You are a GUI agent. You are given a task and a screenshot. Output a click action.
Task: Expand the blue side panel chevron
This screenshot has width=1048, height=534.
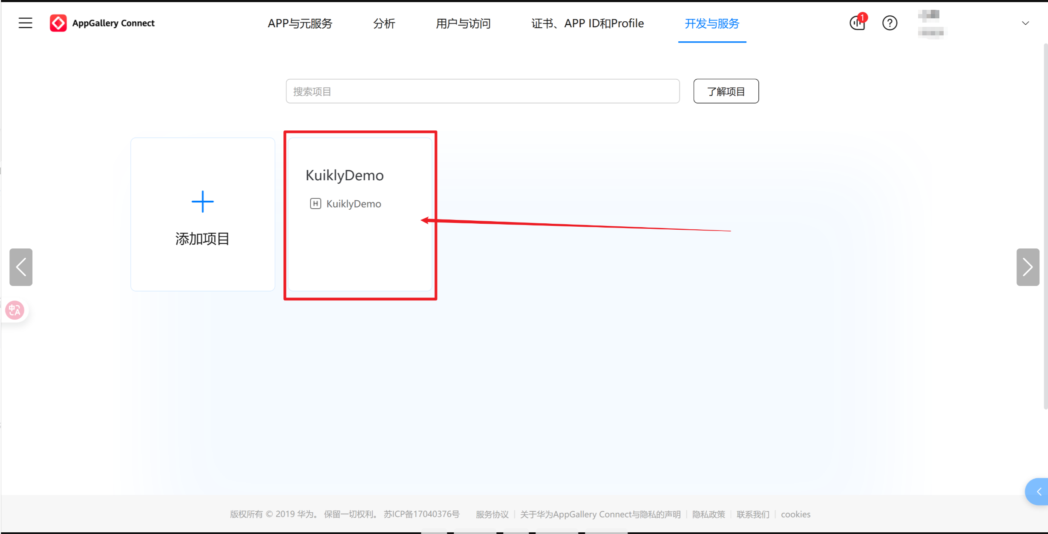point(1039,492)
